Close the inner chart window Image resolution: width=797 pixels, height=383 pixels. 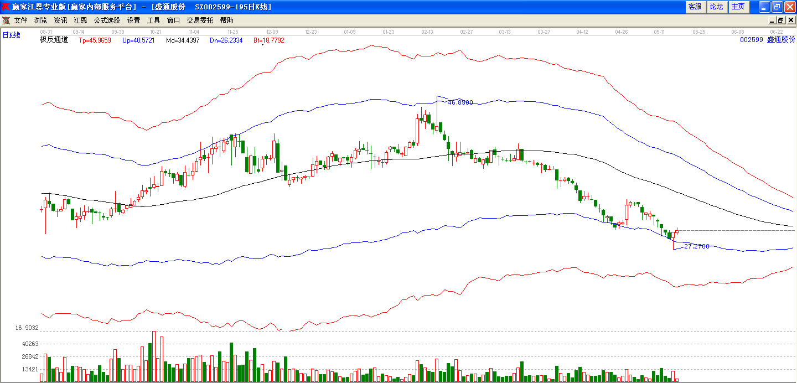tap(790, 20)
